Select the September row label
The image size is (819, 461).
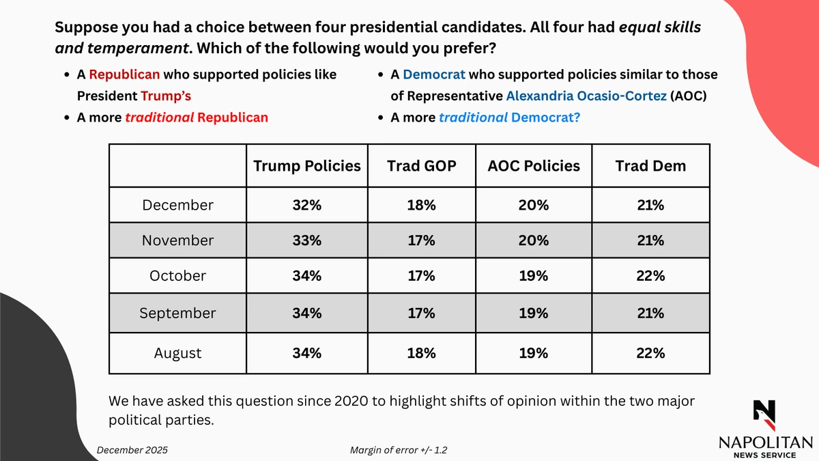coord(177,313)
